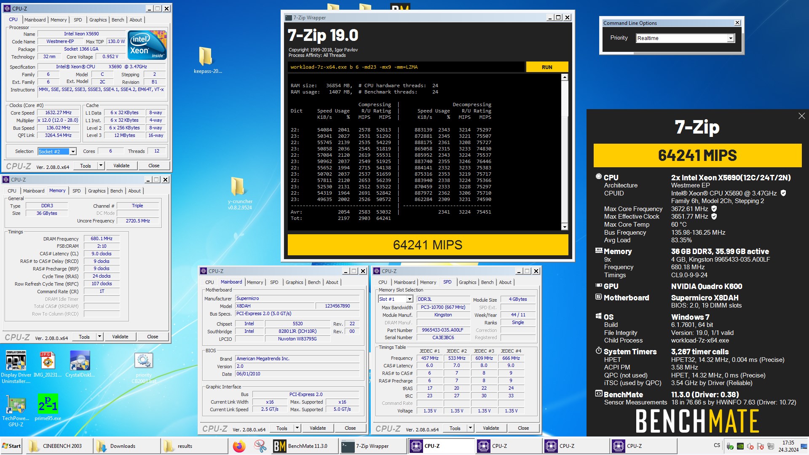
Task: Open the results folder taskbar button
Action: pos(194,446)
